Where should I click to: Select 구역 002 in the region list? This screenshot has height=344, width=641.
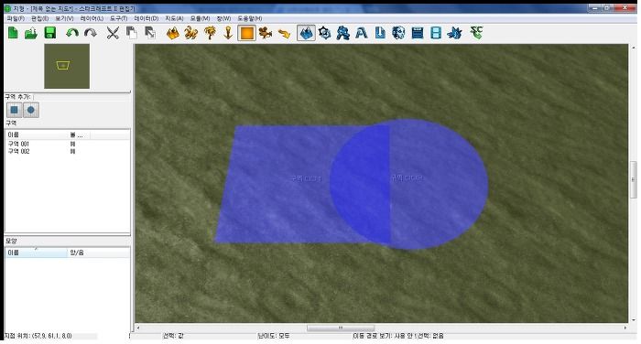pyautogui.click(x=19, y=151)
